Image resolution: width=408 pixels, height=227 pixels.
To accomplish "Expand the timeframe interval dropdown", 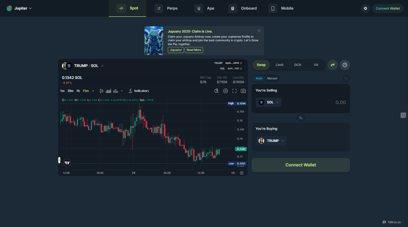I will (x=93, y=91).
